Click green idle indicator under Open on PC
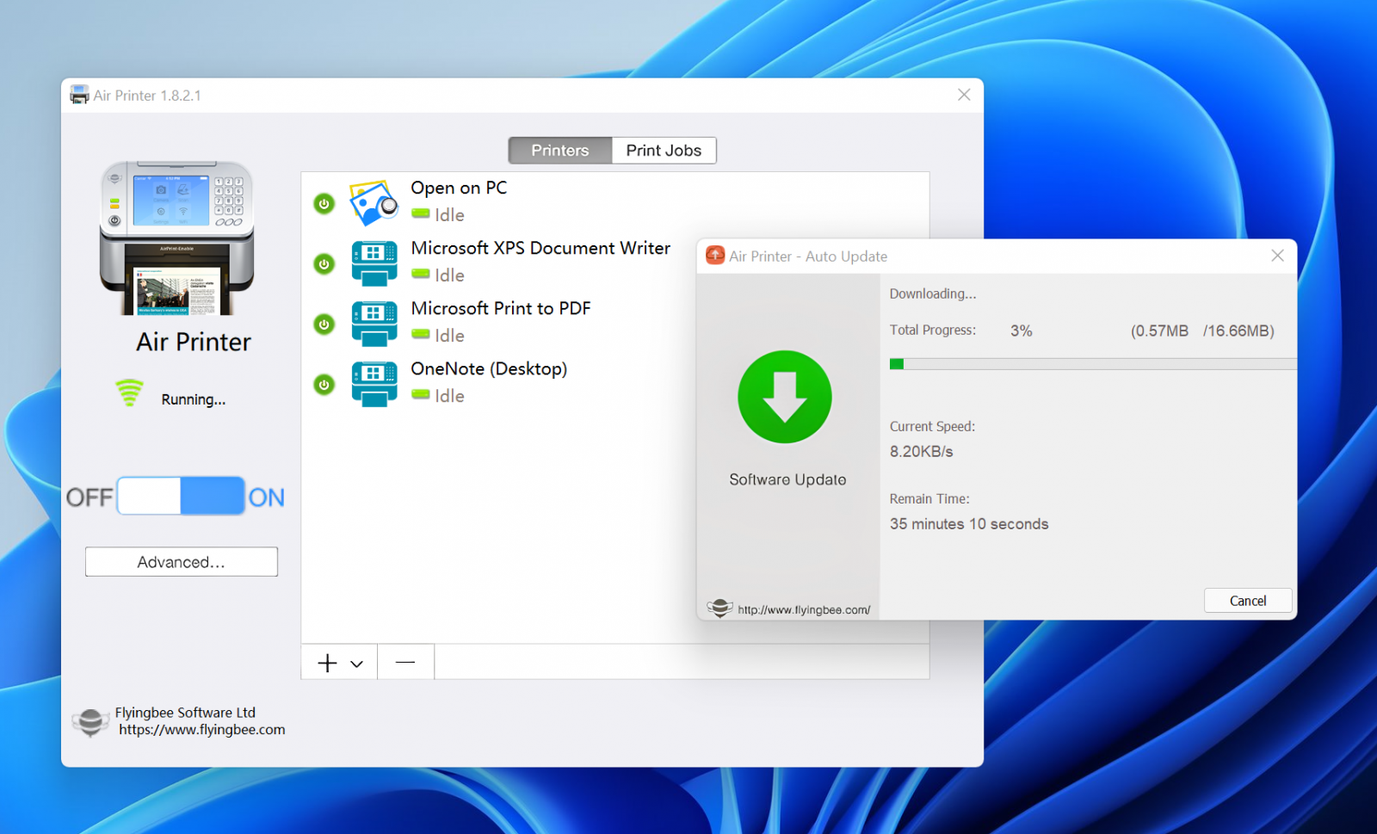 420,213
